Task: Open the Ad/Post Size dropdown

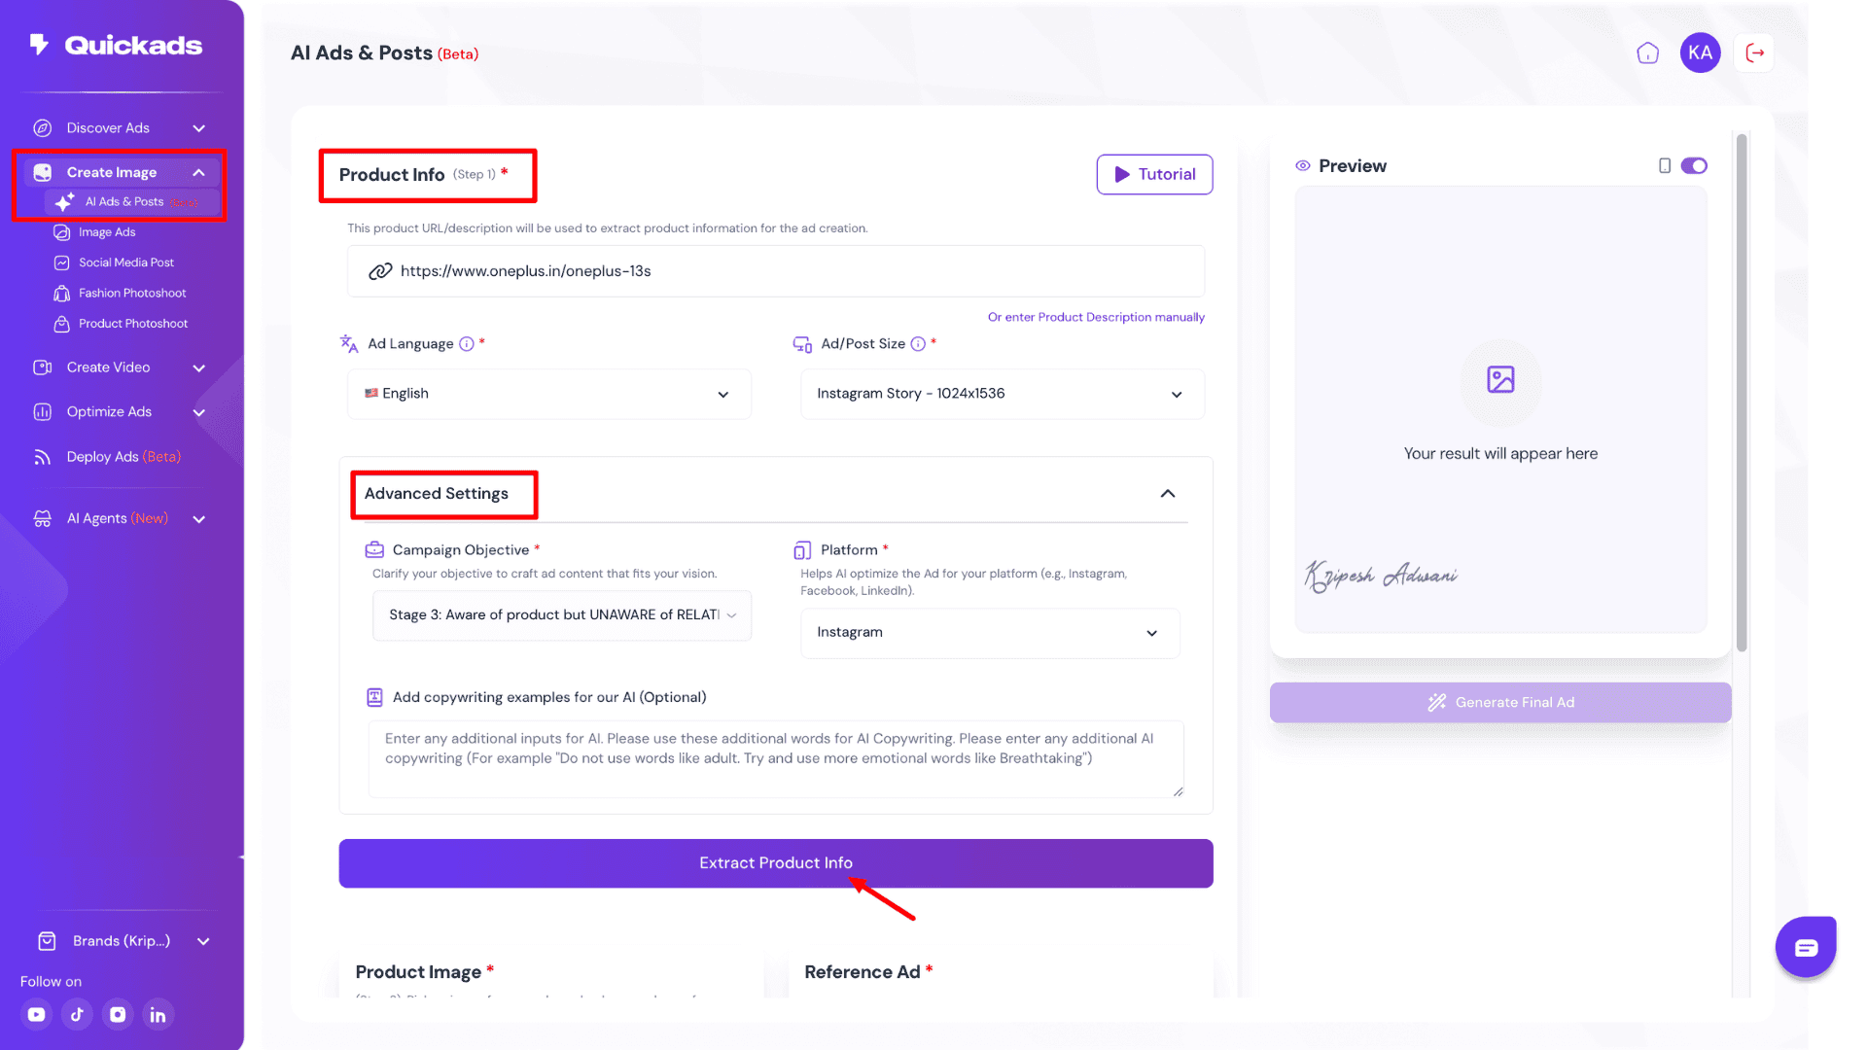Action: (x=1002, y=394)
